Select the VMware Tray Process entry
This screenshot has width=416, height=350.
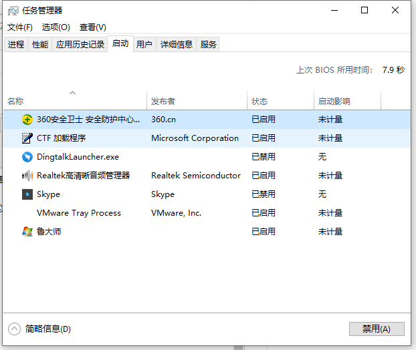pos(79,213)
